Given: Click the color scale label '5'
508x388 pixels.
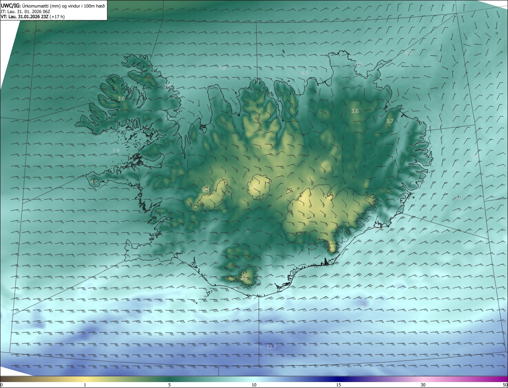Looking at the screenshot, I should coord(169,385).
